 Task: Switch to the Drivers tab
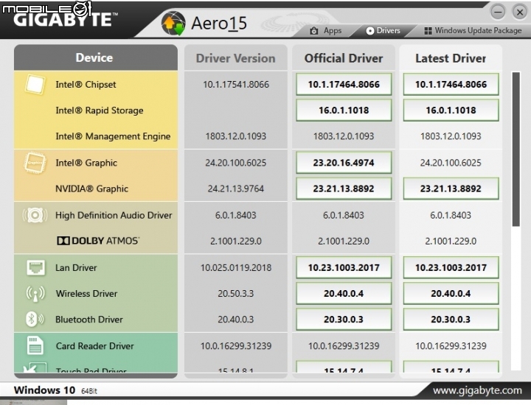pyautogui.click(x=383, y=31)
